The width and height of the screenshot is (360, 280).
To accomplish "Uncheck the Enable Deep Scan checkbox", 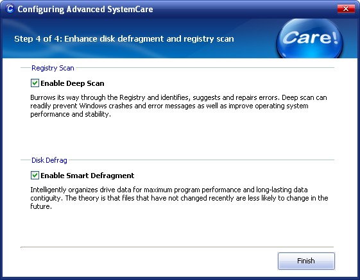I will pos(35,83).
